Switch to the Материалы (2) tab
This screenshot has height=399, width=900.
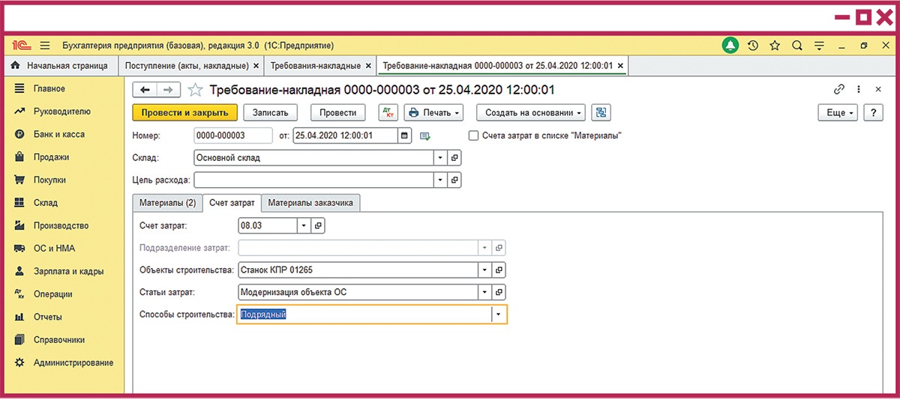[x=167, y=203]
